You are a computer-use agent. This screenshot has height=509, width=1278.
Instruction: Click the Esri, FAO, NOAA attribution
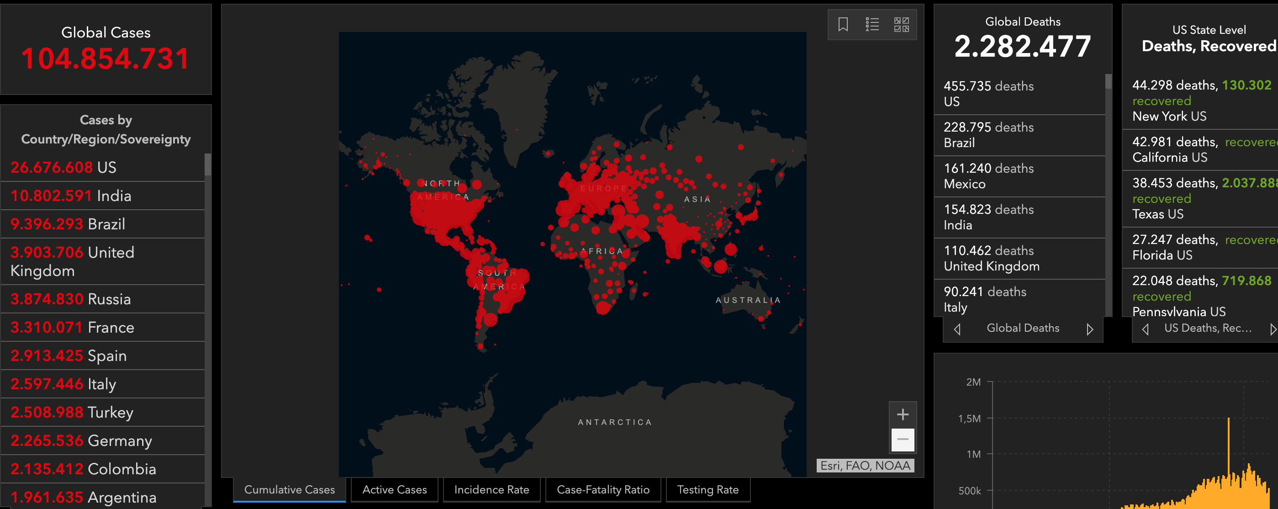click(x=865, y=465)
